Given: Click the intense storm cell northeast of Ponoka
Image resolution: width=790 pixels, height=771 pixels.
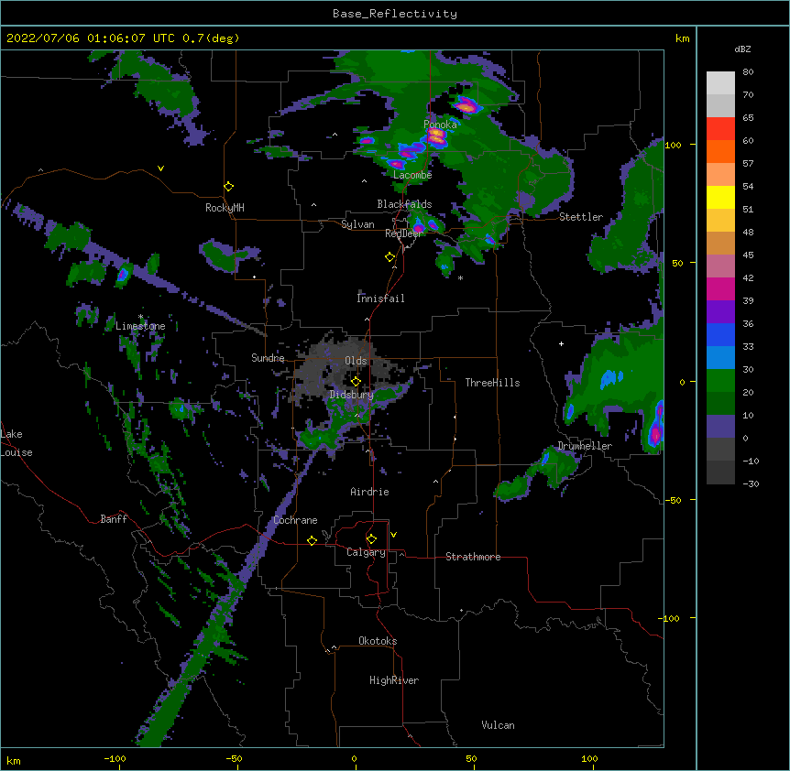Looking at the screenshot, I should click(x=466, y=105).
